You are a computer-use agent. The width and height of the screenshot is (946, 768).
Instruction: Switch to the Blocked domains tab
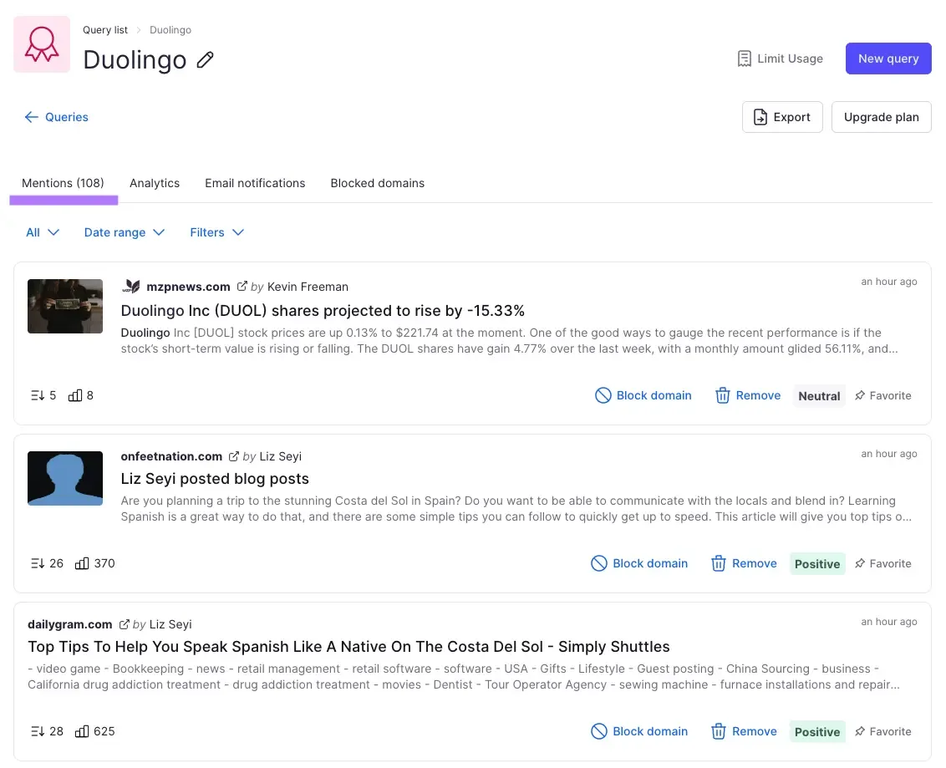[x=377, y=183]
